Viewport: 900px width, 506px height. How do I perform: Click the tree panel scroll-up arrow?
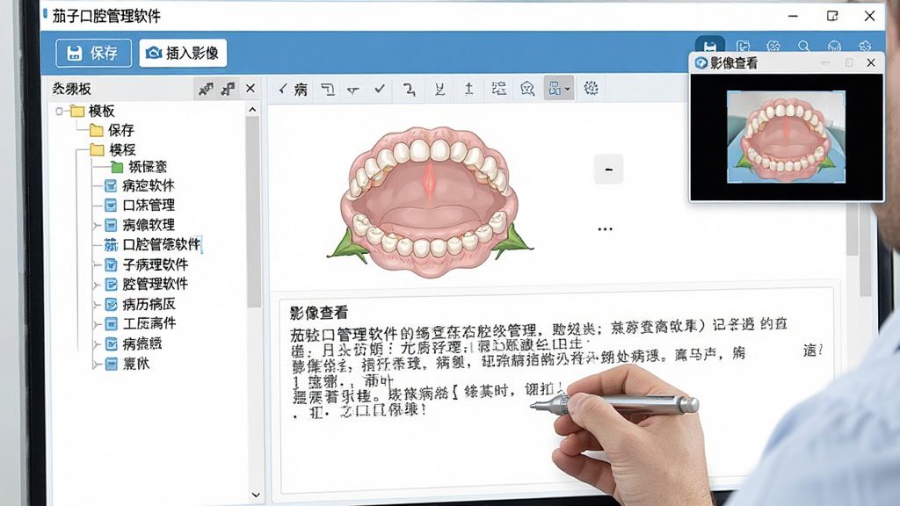[252, 109]
